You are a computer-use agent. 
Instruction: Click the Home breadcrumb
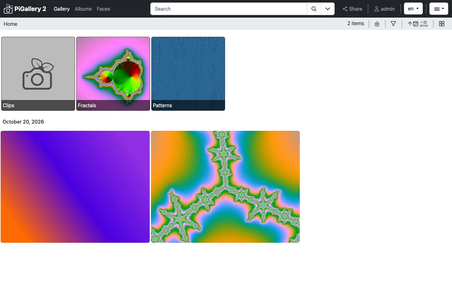(x=11, y=24)
